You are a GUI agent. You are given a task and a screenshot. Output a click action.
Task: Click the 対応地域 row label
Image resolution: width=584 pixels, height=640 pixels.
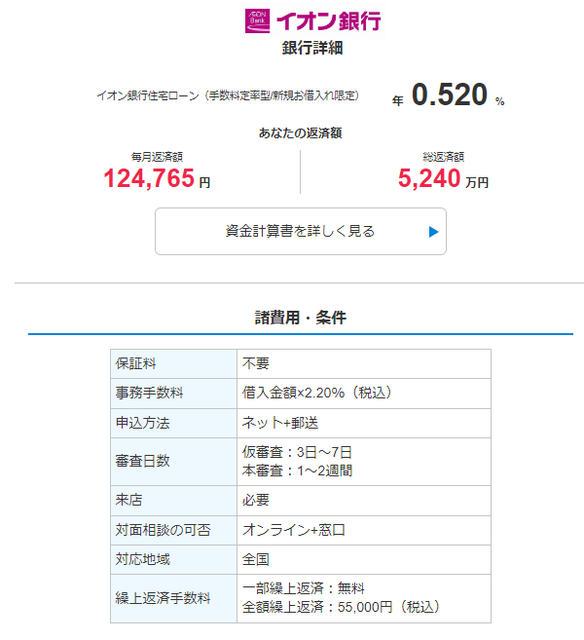pos(143,559)
